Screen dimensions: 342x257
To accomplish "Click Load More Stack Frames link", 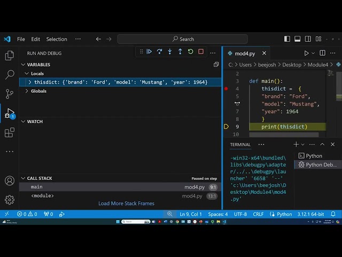I will pos(126,203).
